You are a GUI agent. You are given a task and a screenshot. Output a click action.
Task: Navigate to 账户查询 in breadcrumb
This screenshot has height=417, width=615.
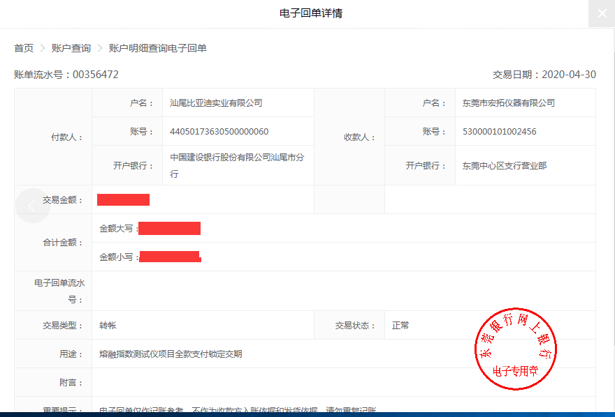[71, 48]
